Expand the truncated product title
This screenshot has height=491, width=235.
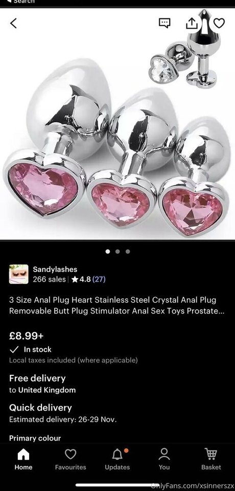point(116,305)
